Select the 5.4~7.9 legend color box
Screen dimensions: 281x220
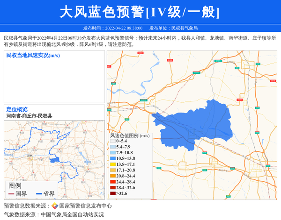tap(112, 147)
